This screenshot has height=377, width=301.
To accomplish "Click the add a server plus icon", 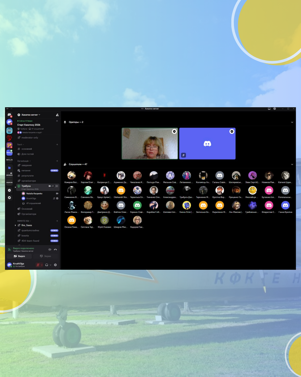I will coord(9,190).
